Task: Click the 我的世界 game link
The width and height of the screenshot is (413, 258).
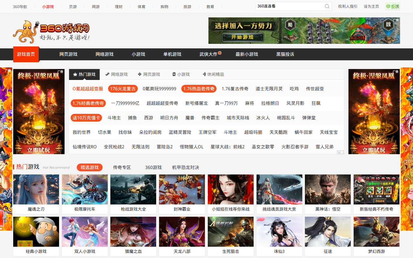Action: [x=82, y=132]
